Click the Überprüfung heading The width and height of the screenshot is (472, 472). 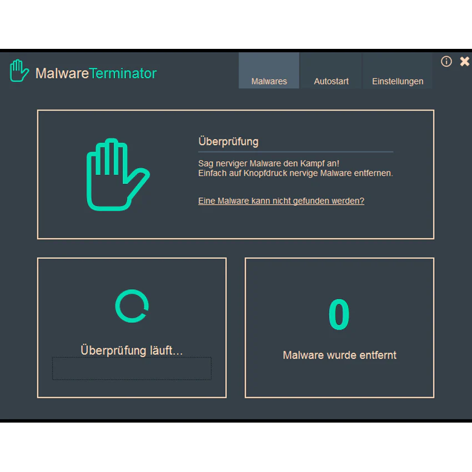tap(228, 142)
